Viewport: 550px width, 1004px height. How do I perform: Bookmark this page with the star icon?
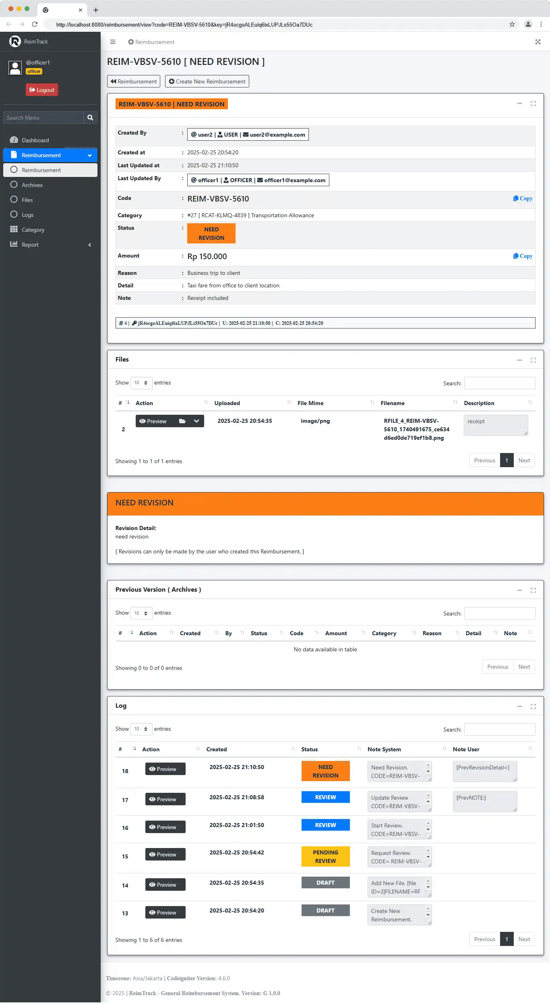point(512,25)
